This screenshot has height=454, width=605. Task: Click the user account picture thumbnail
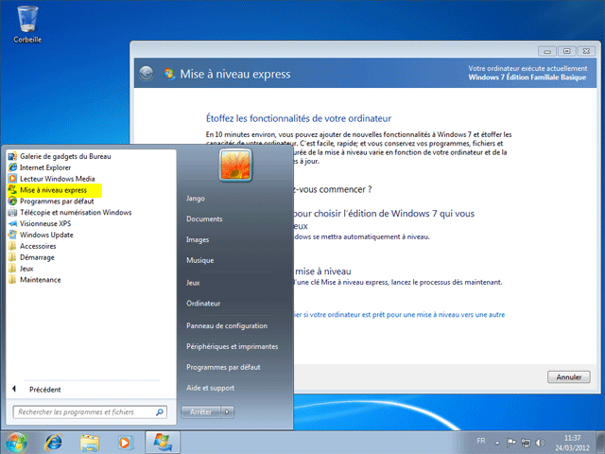pos(232,166)
